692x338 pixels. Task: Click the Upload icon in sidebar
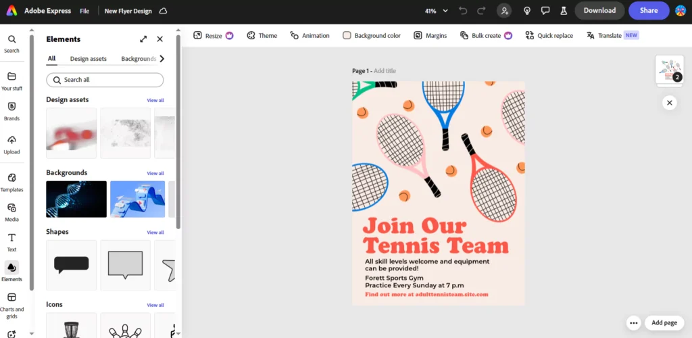click(x=11, y=144)
